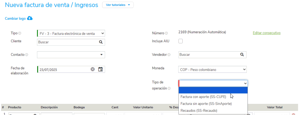Enable the Incluye AIU checkbox
The width and height of the screenshot is (300, 115).
pos(181,41)
